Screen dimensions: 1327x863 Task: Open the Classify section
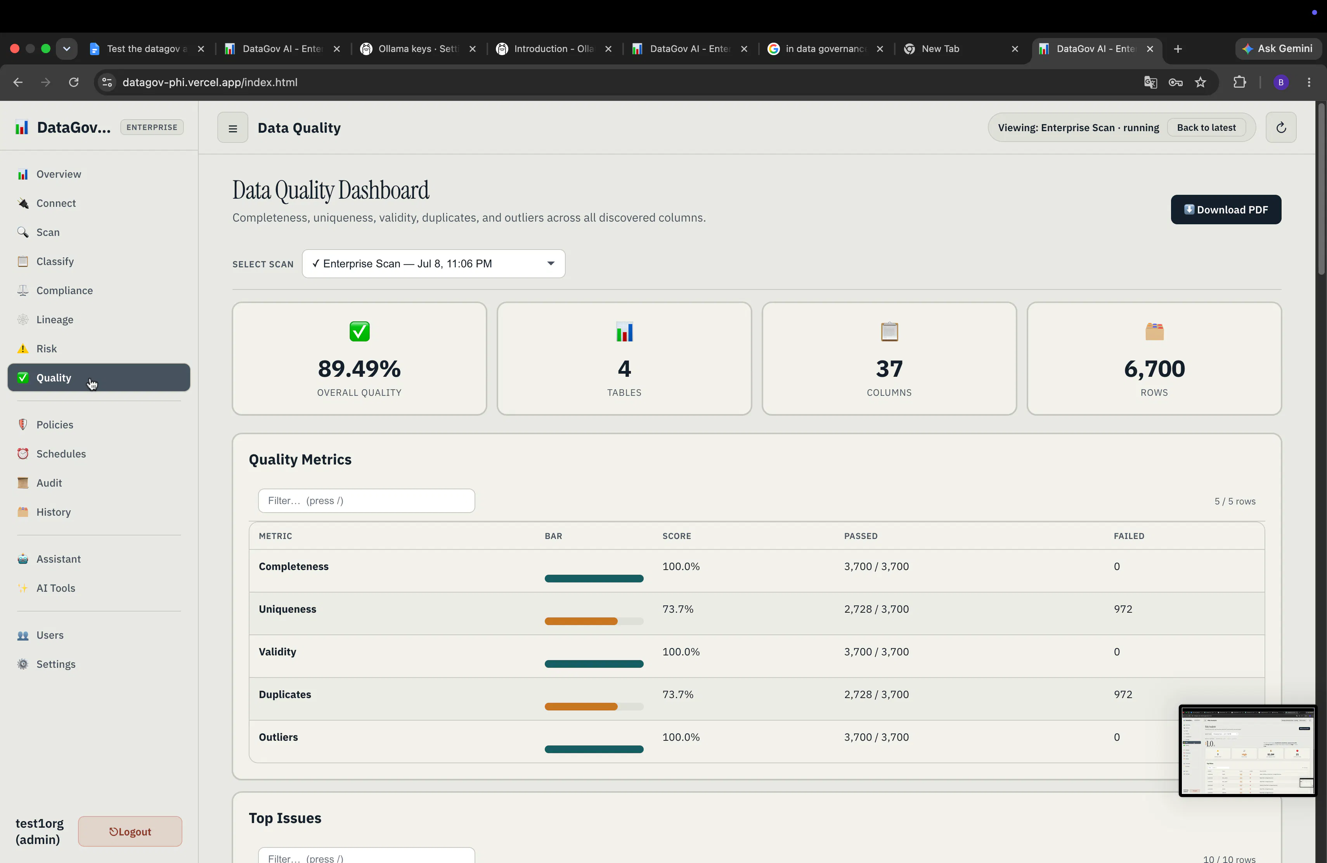point(99,261)
